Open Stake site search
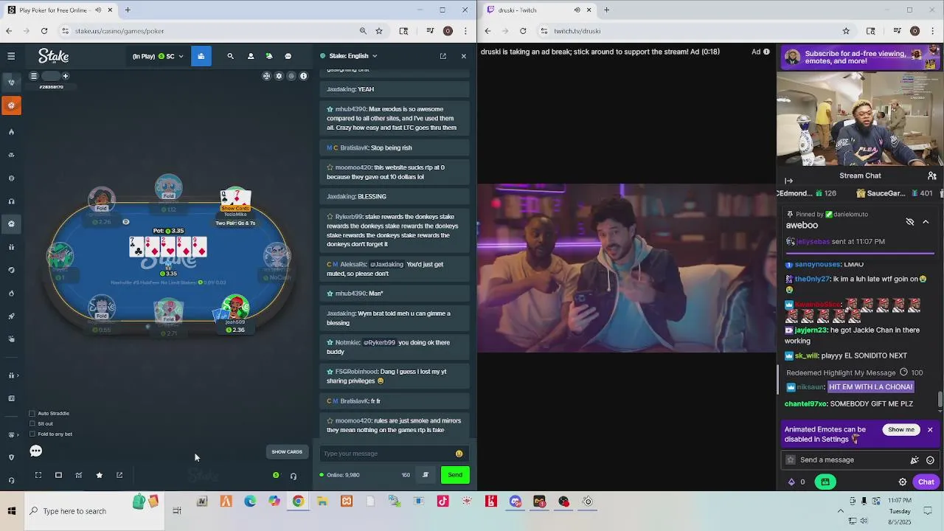This screenshot has width=944, height=531. (x=230, y=56)
